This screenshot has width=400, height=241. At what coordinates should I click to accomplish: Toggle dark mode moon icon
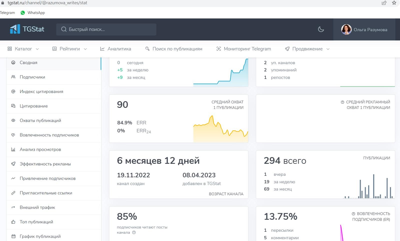pyautogui.click(x=321, y=29)
